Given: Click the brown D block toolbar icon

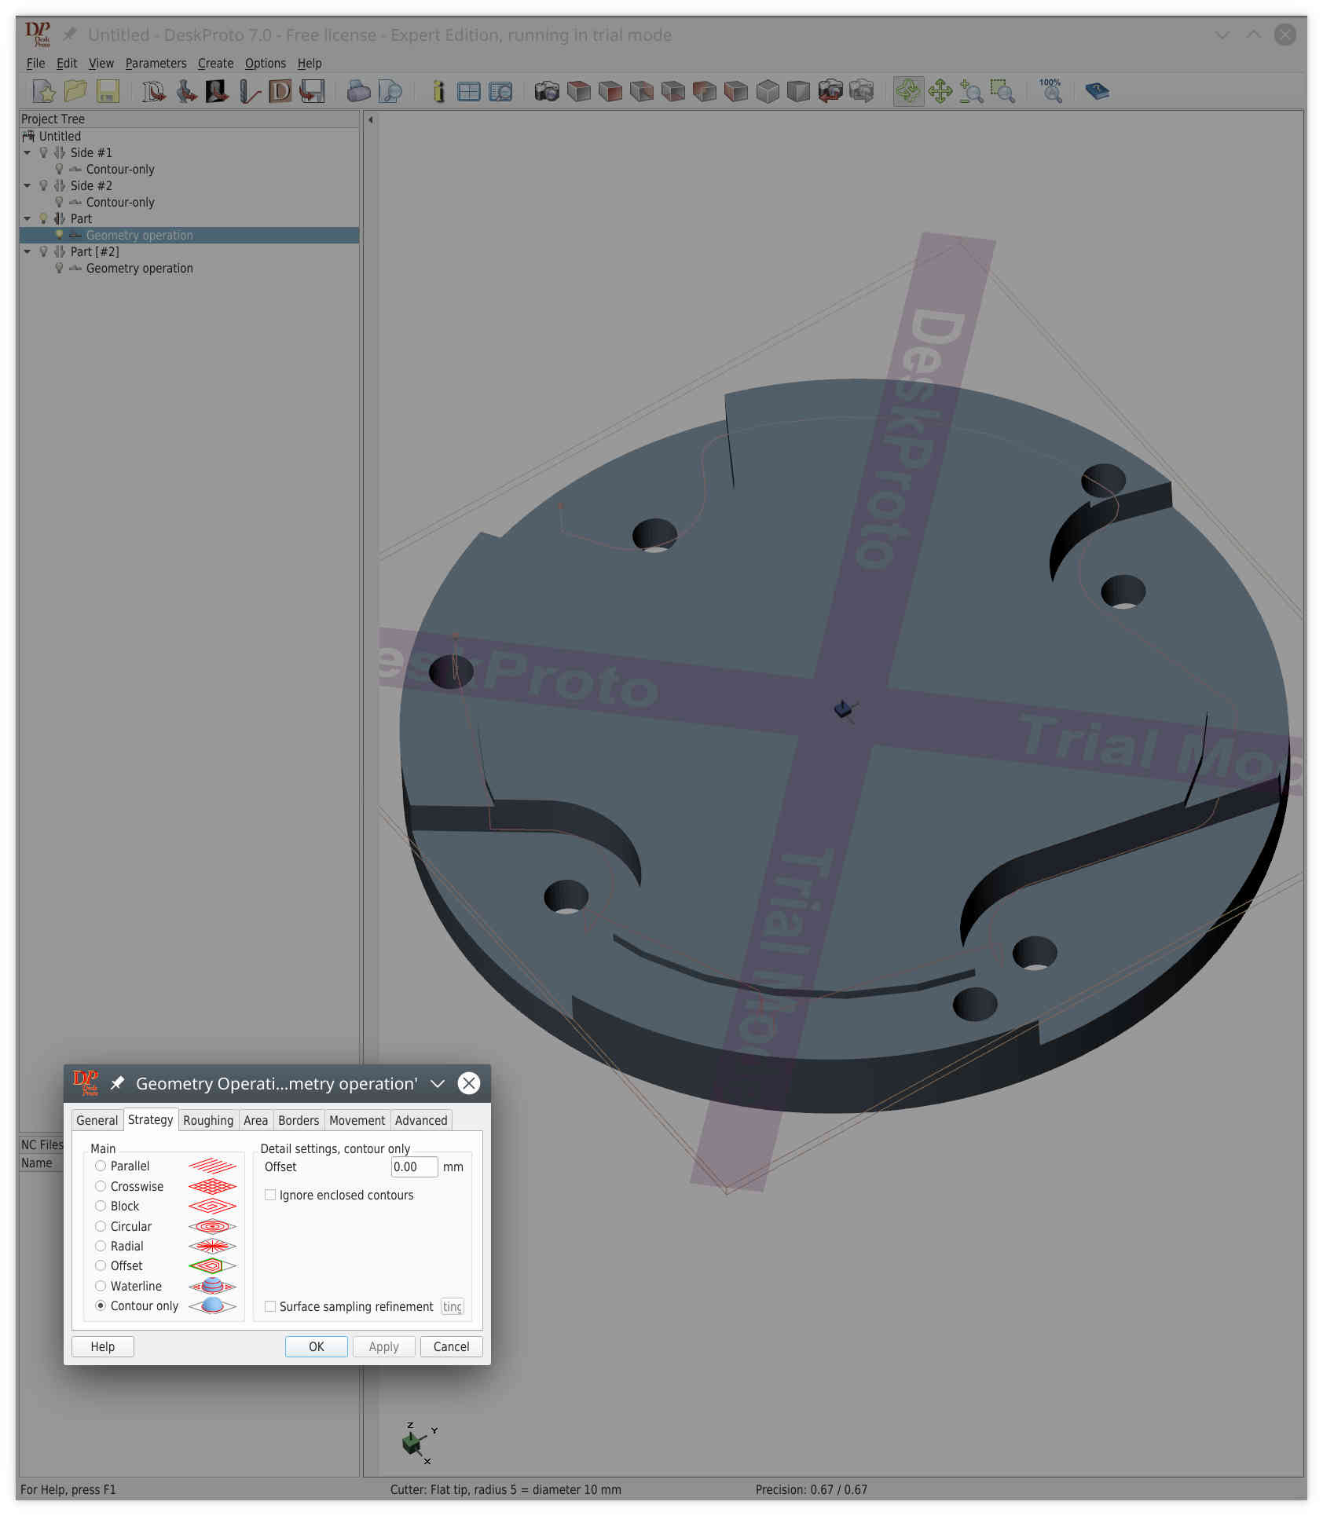Looking at the screenshot, I should pos(280,91).
